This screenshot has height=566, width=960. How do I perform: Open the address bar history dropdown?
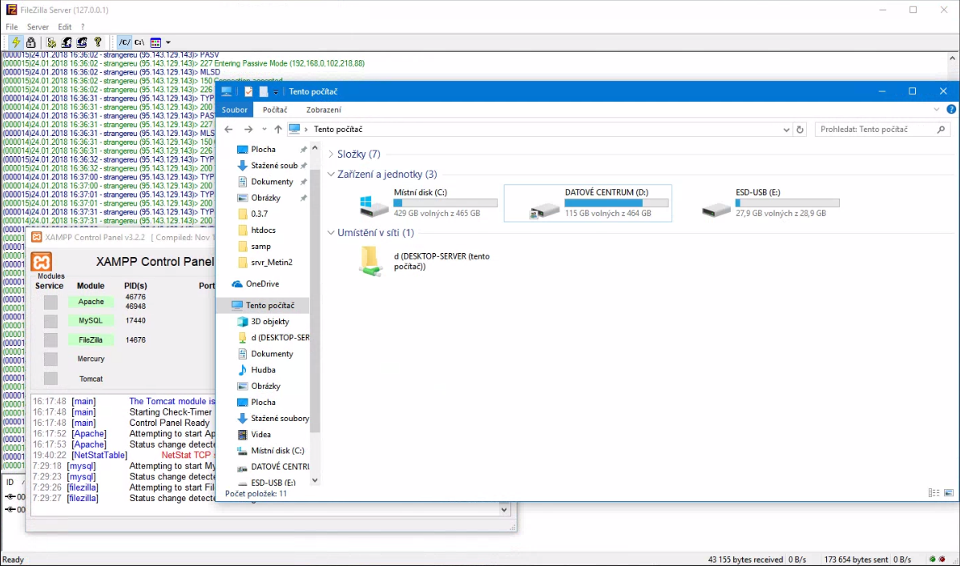pos(786,130)
